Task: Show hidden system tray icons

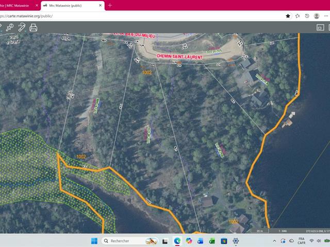Action: [274, 241]
